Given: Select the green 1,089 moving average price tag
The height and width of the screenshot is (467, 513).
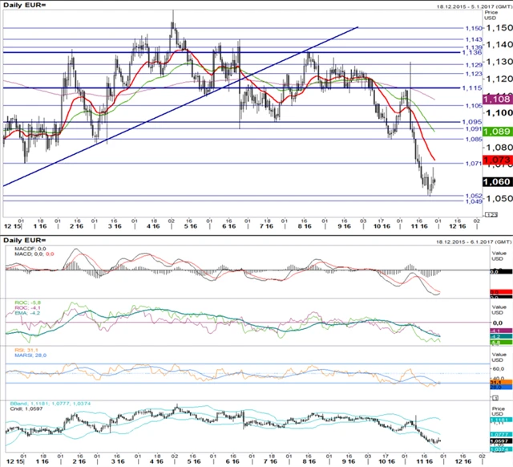Looking at the screenshot, I should pos(497,132).
